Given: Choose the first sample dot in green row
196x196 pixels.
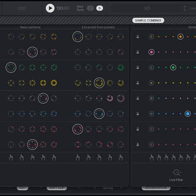Looking at the screenshot, I should tap(151, 68).
